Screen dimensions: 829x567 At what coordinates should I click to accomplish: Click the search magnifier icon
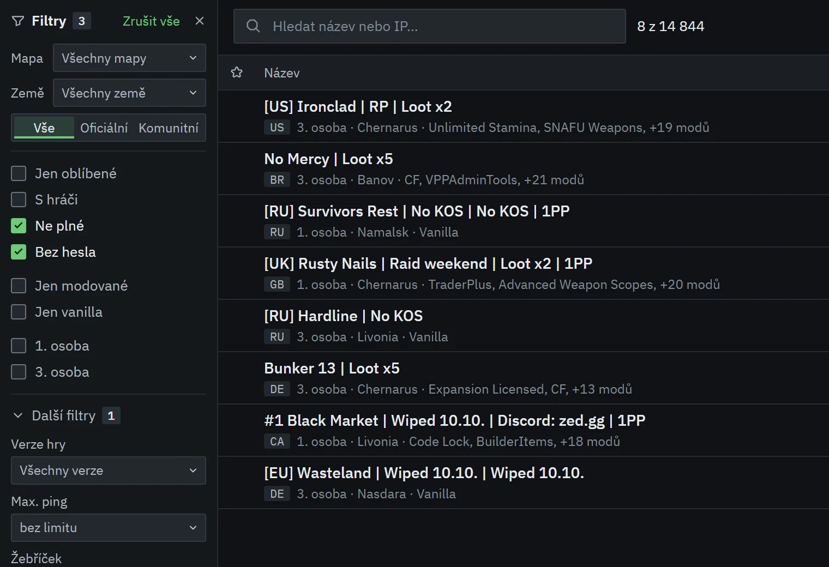tap(253, 26)
